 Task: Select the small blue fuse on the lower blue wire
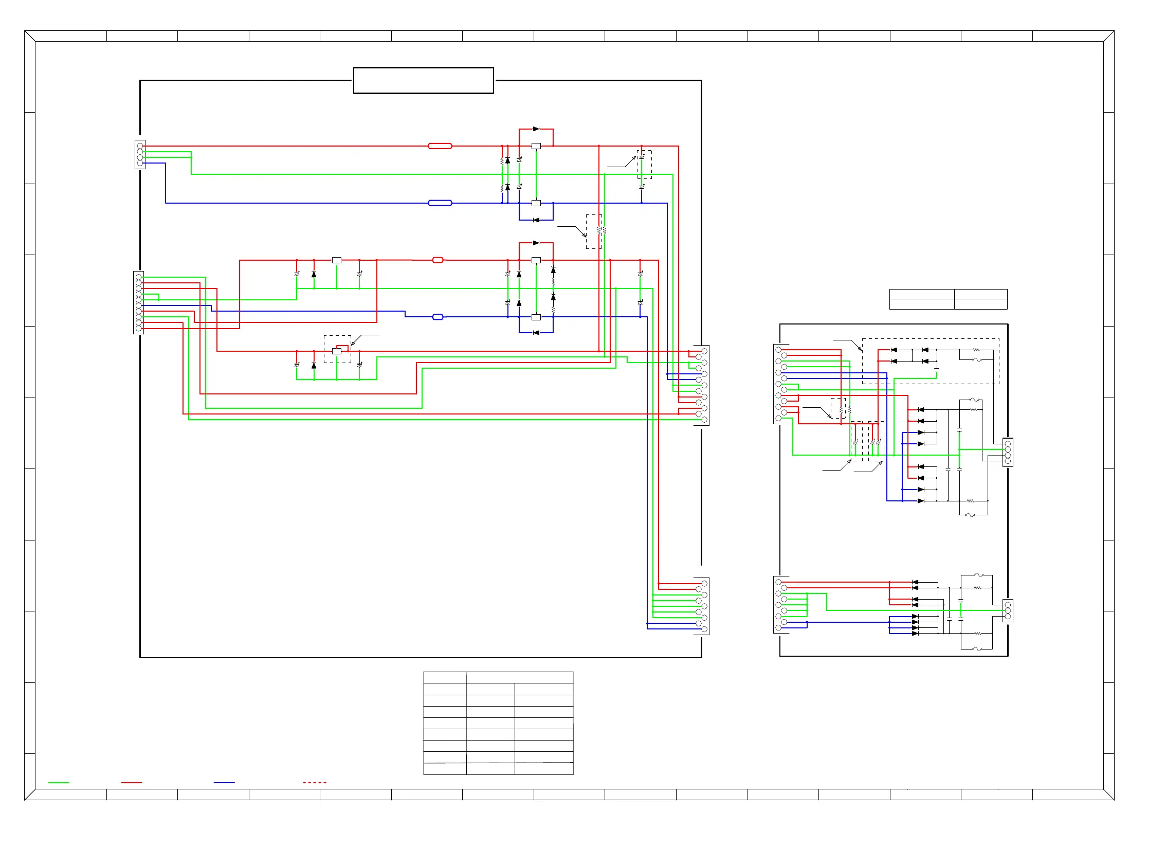coord(438,317)
